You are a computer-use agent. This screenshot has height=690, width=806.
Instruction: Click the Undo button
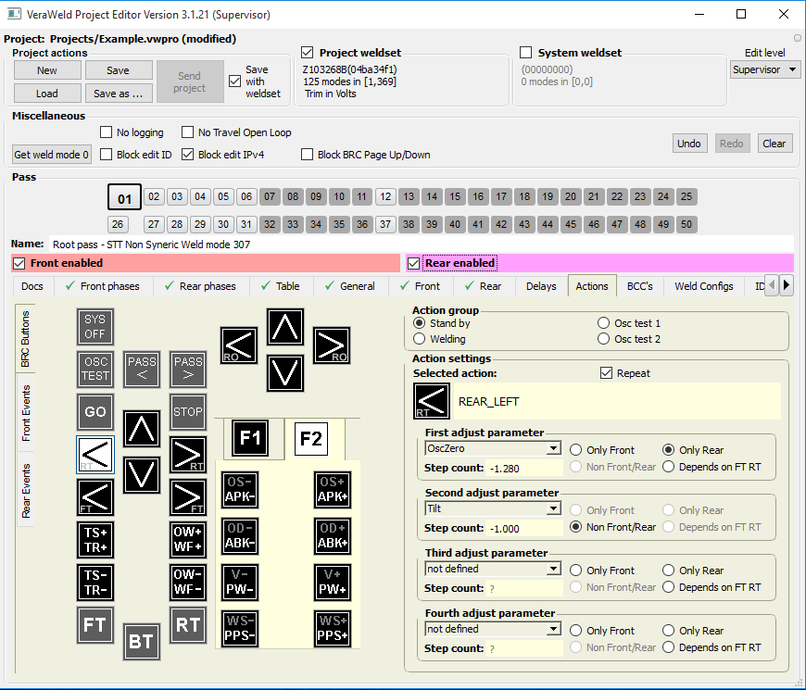point(688,144)
